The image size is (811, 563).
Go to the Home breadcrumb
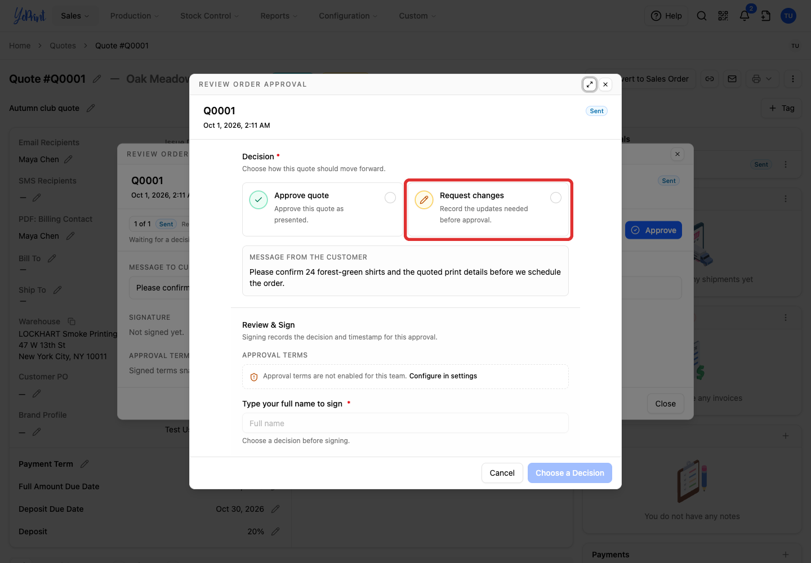[x=20, y=46]
